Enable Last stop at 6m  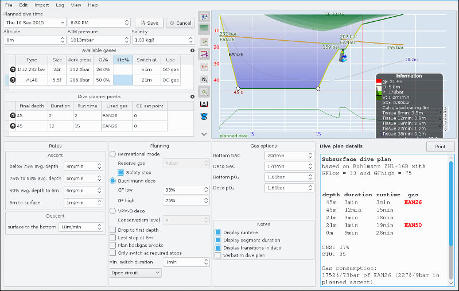click(112, 237)
